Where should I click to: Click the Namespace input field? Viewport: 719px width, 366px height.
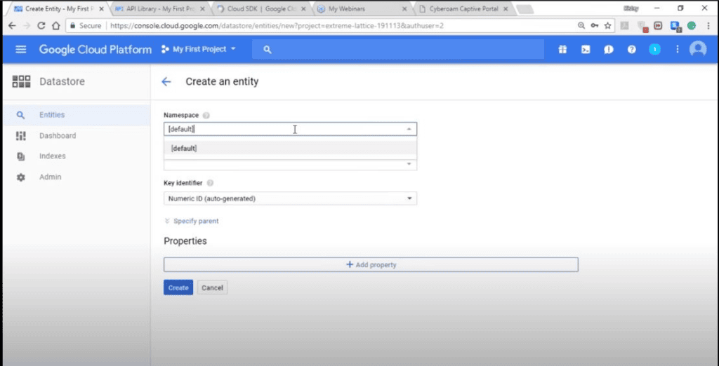[x=290, y=129]
